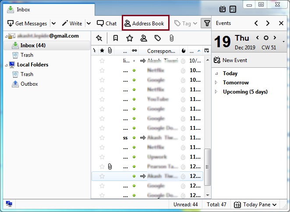Viewport: 290px width, 212px height.
Task: Collapse Today events section
Action: tap(216, 73)
